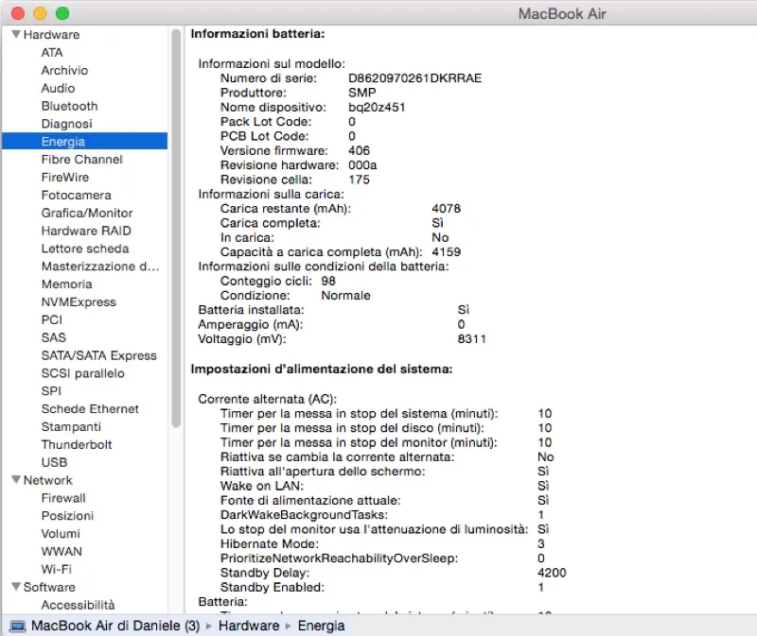Open Volumi under Network
Viewport: 757px width, 636px height.
tap(61, 534)
